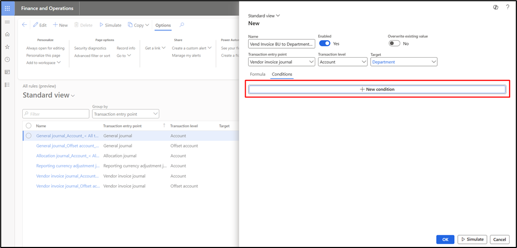This screenshot has width=517, height=248.
Task: Open General journal_Offset account rule link
Action: pyautogui.click(x=68, y=145)
